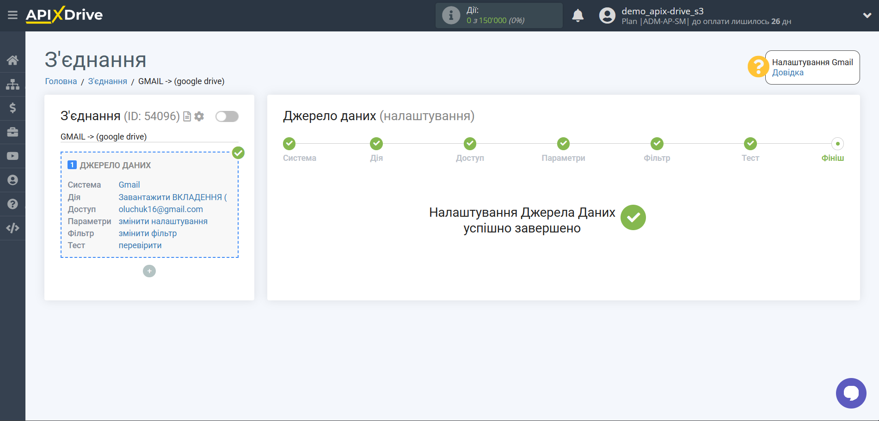This screenshot has height=421, width=879.
Task: Click the змінити фільтр link
Action: 148,233
